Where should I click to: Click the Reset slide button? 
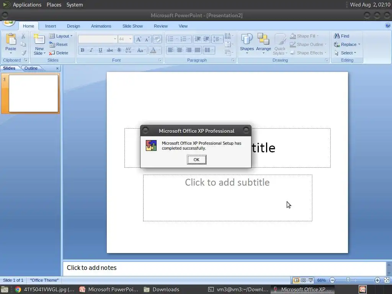click(x=58, y=44)
